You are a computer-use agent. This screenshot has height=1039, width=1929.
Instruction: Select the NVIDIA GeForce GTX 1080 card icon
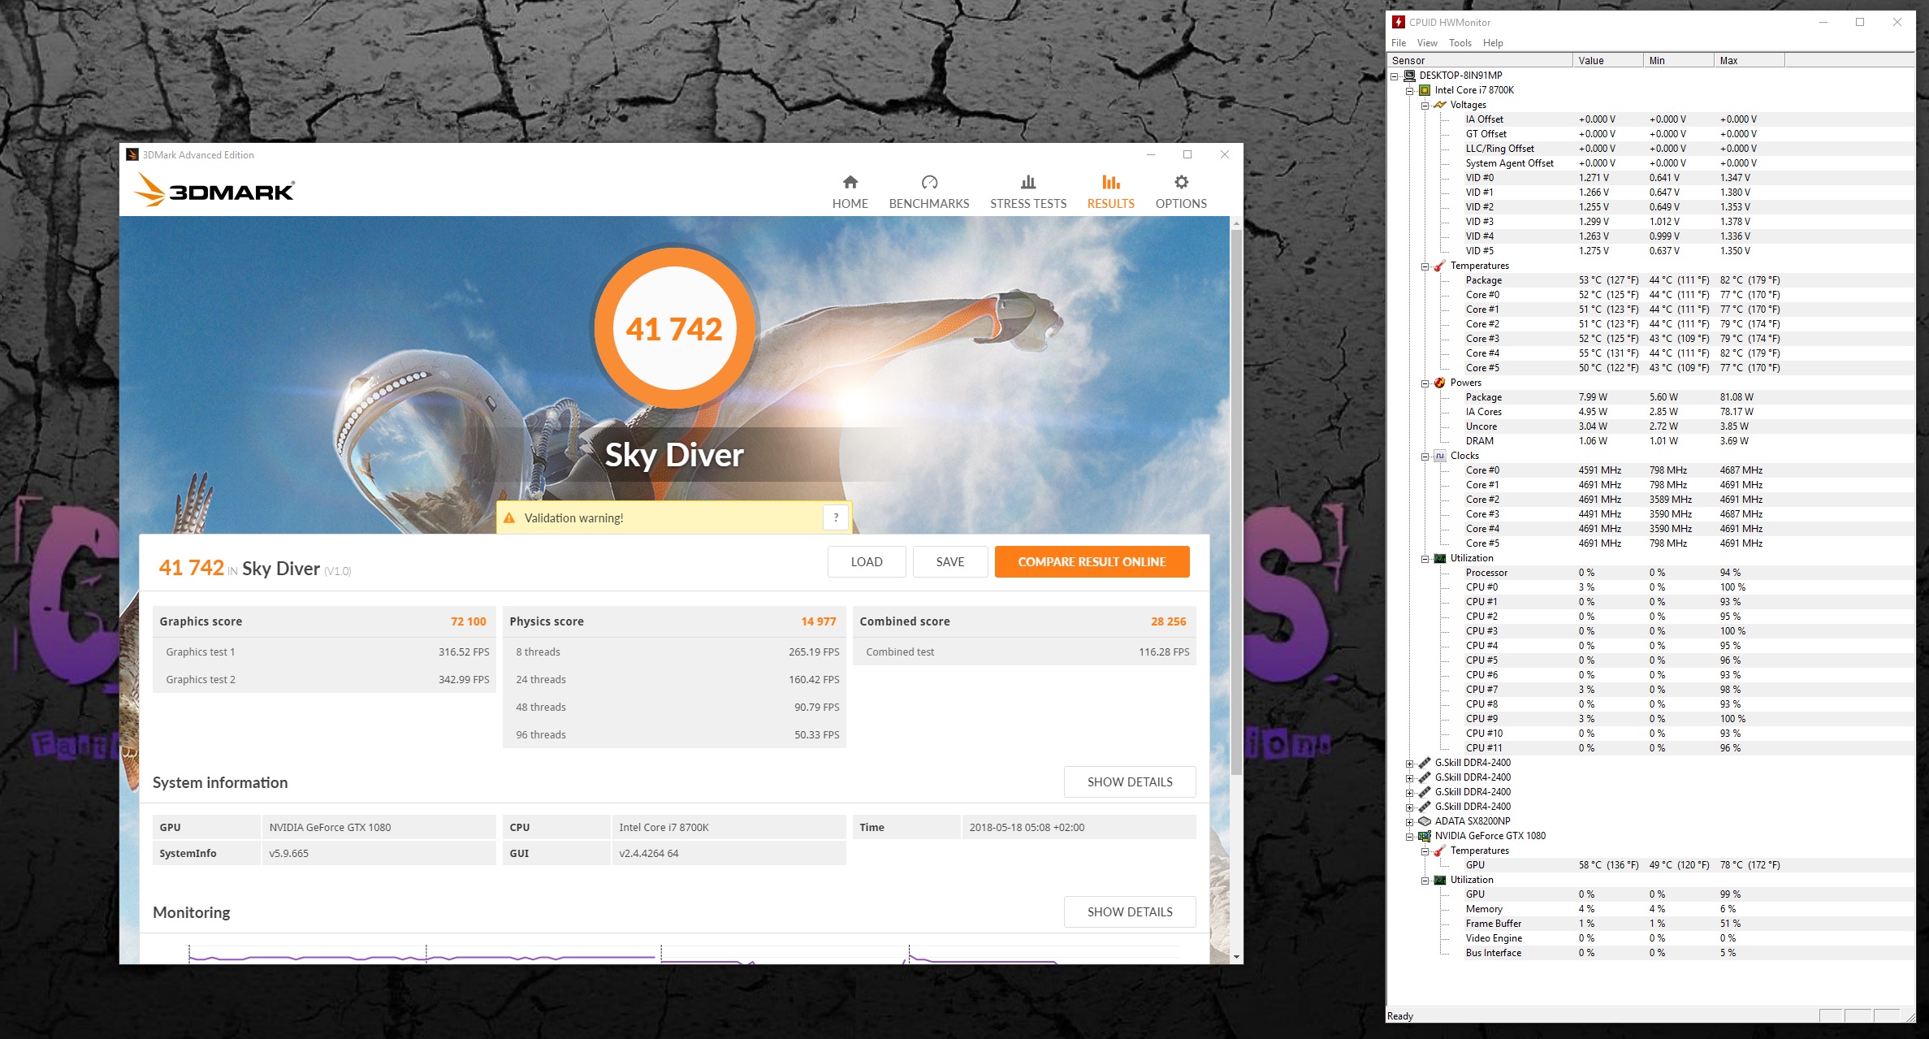(1425, 836)
